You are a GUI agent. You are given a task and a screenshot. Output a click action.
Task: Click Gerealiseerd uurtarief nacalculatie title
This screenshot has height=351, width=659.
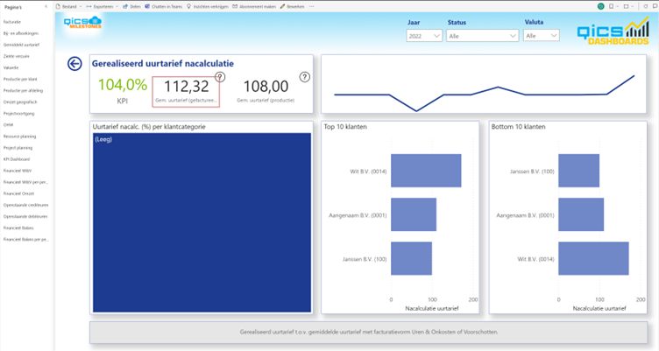pyautogui.click(x=163, y=64)
